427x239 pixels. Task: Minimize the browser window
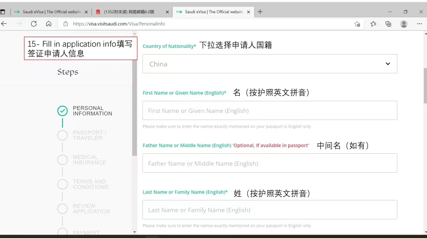[x=390, y=12]
